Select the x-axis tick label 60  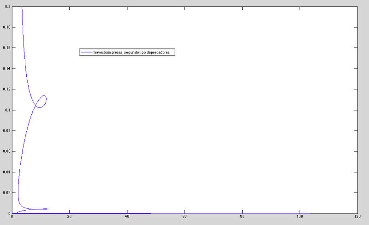click(x=184, y=217)
